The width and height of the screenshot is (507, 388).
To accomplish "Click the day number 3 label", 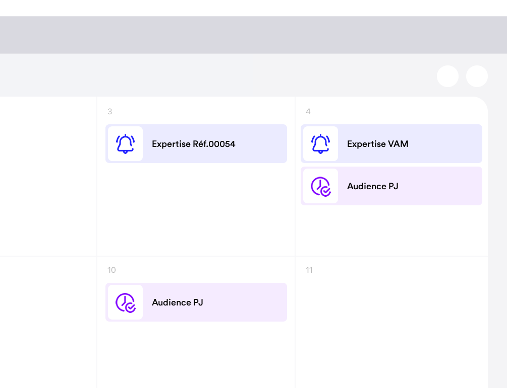I will point(109,112).
